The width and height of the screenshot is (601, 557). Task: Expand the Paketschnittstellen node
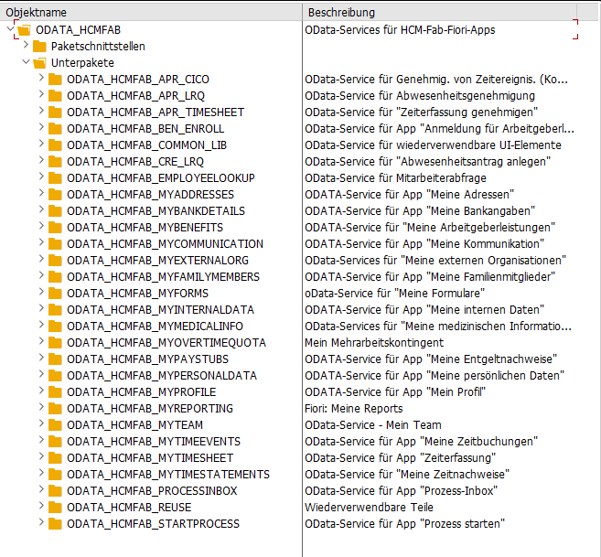coord(26,45)
